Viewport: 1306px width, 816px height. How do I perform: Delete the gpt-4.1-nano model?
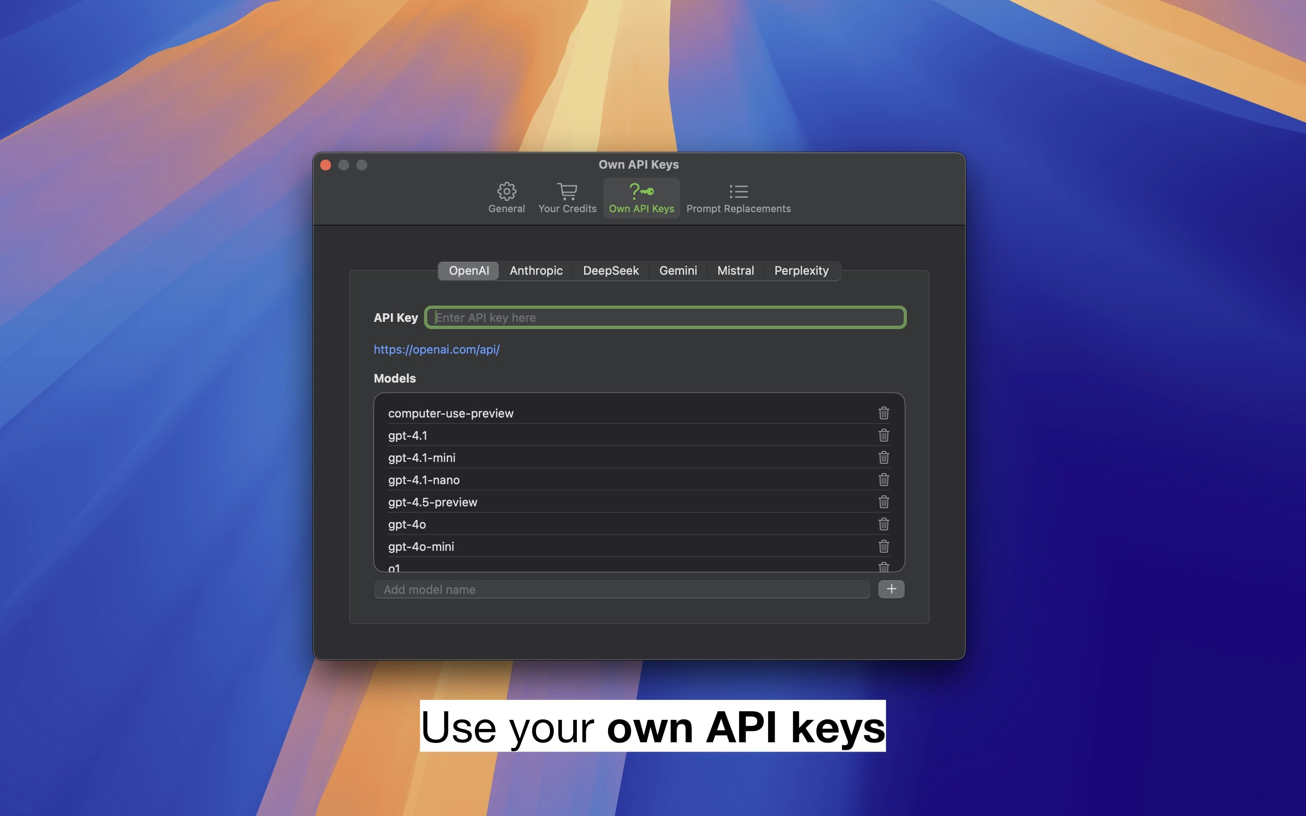coord(883,479)
